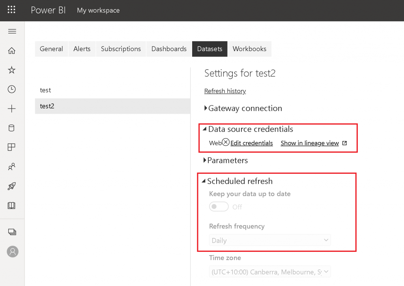Open Deployment pipelines rocket icon

point(12,186)
